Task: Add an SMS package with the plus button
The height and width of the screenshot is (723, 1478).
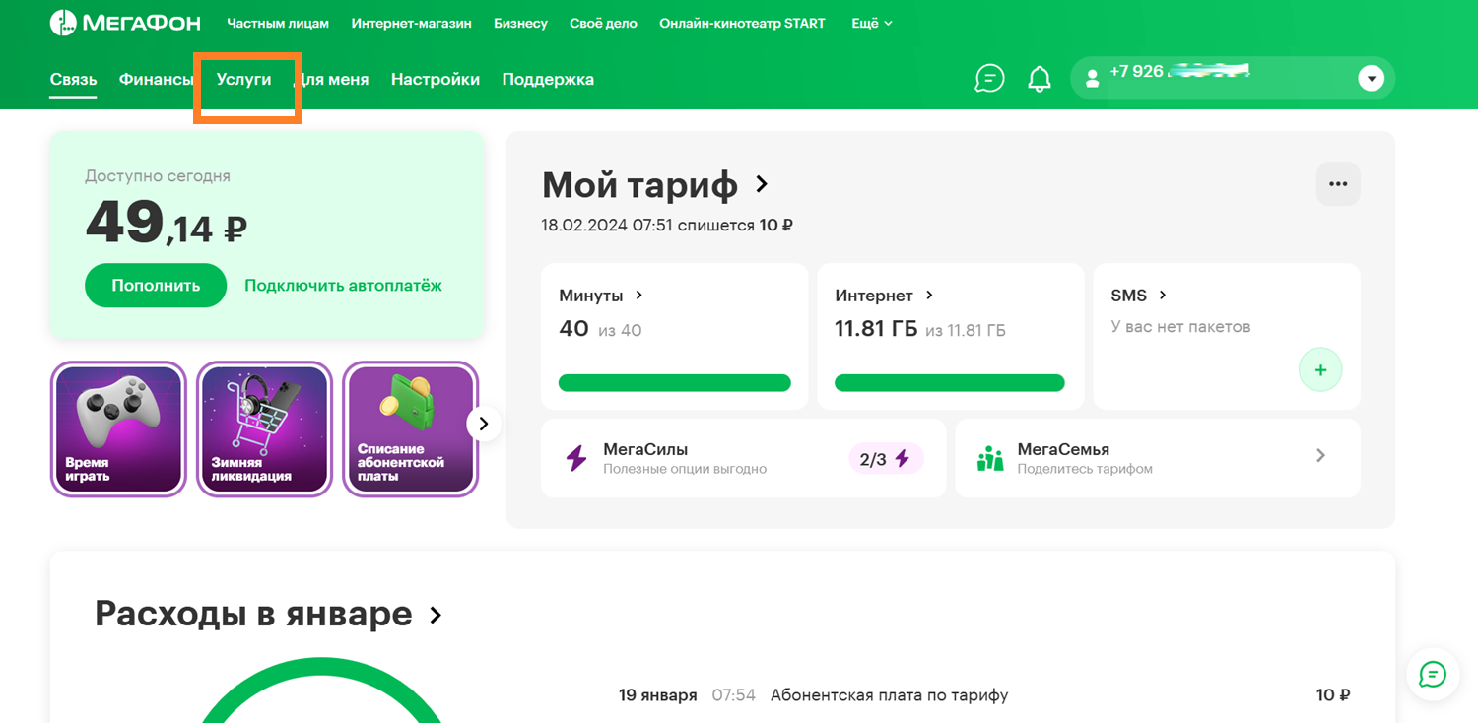Action: 1320,370
